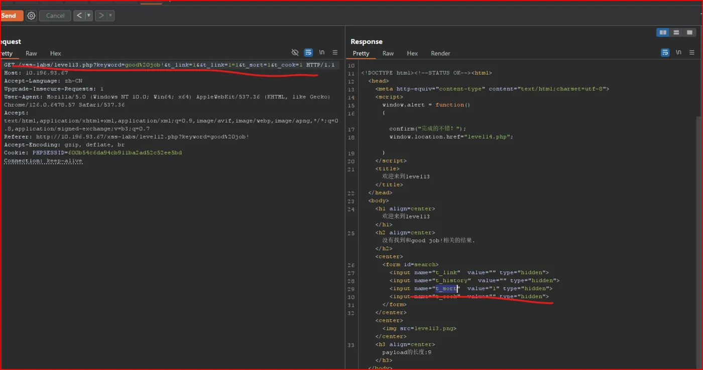Click the input name="t_history" line
703x370 pixels.
(475, 280)
